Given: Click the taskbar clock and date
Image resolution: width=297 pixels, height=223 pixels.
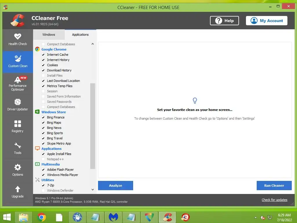Looking at the screenshot, I should (x=284, y=217).
